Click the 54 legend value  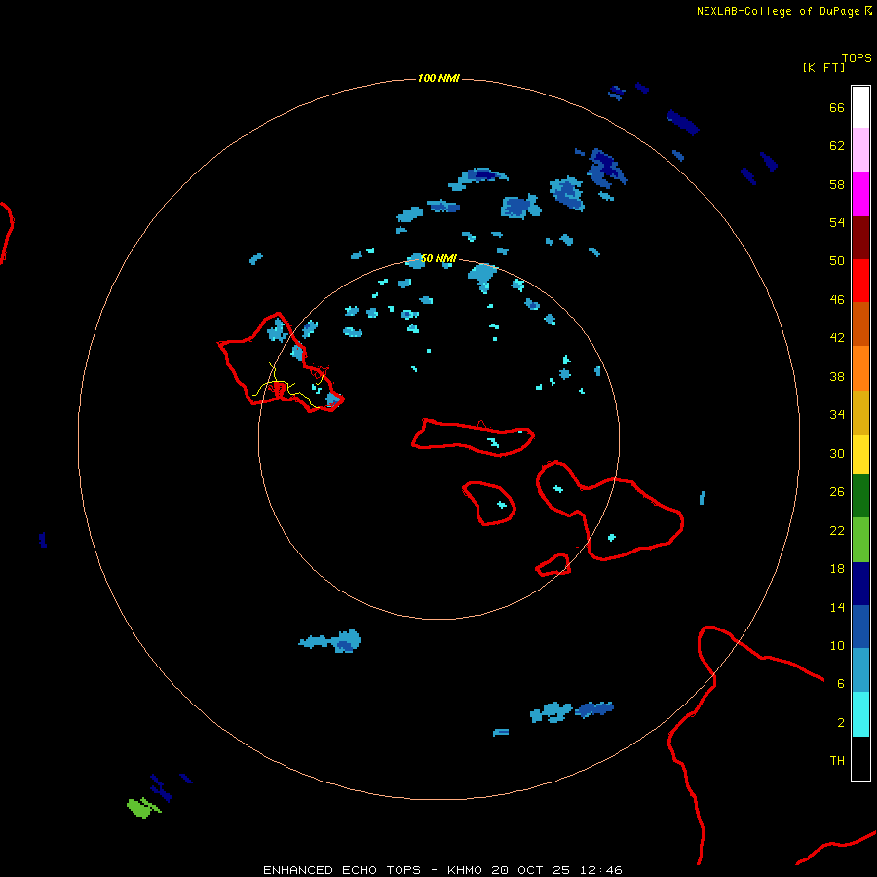837,222
